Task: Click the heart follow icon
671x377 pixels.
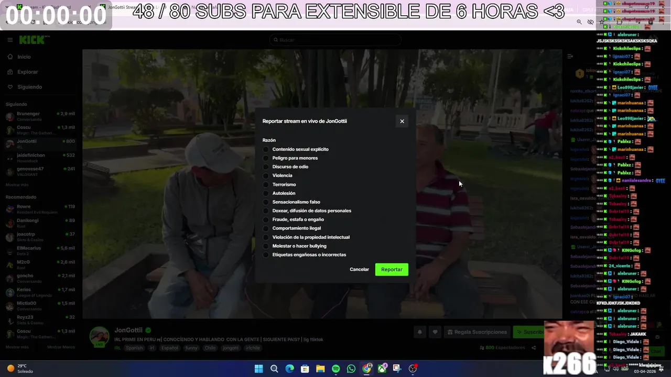Action: tap(435, 332)
